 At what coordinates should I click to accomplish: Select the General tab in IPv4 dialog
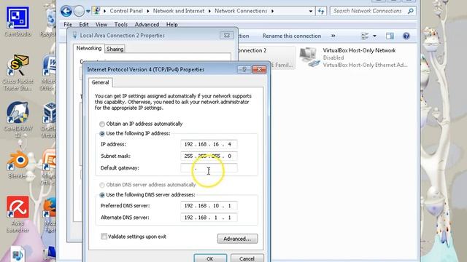pos(100,82)
